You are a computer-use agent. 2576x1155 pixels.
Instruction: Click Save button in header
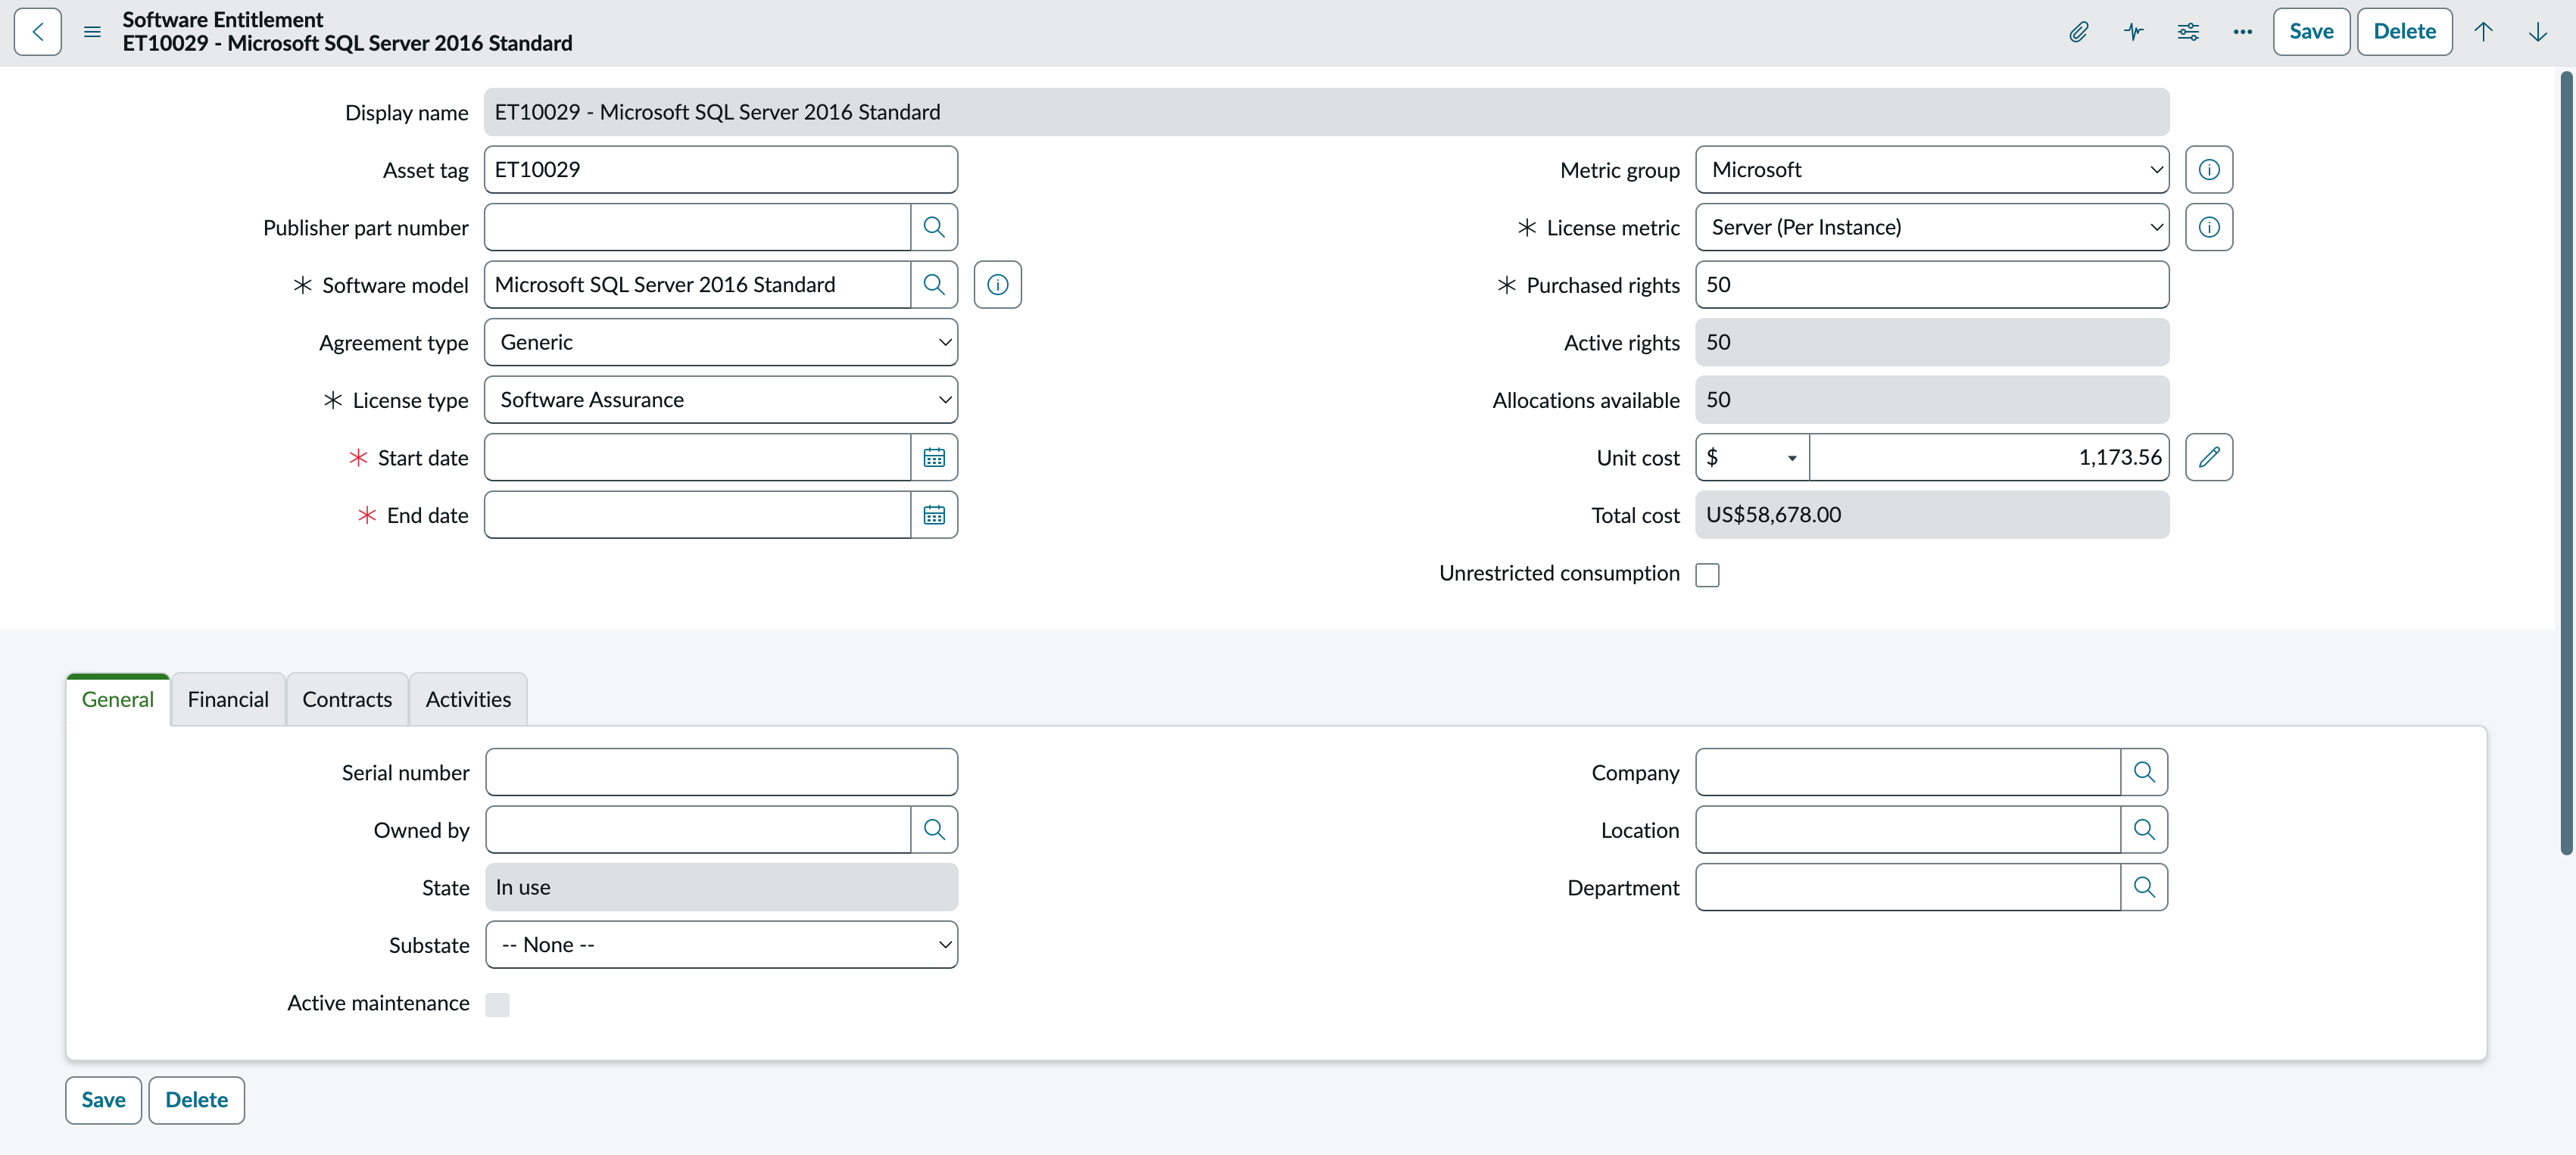click(2311, 31)
